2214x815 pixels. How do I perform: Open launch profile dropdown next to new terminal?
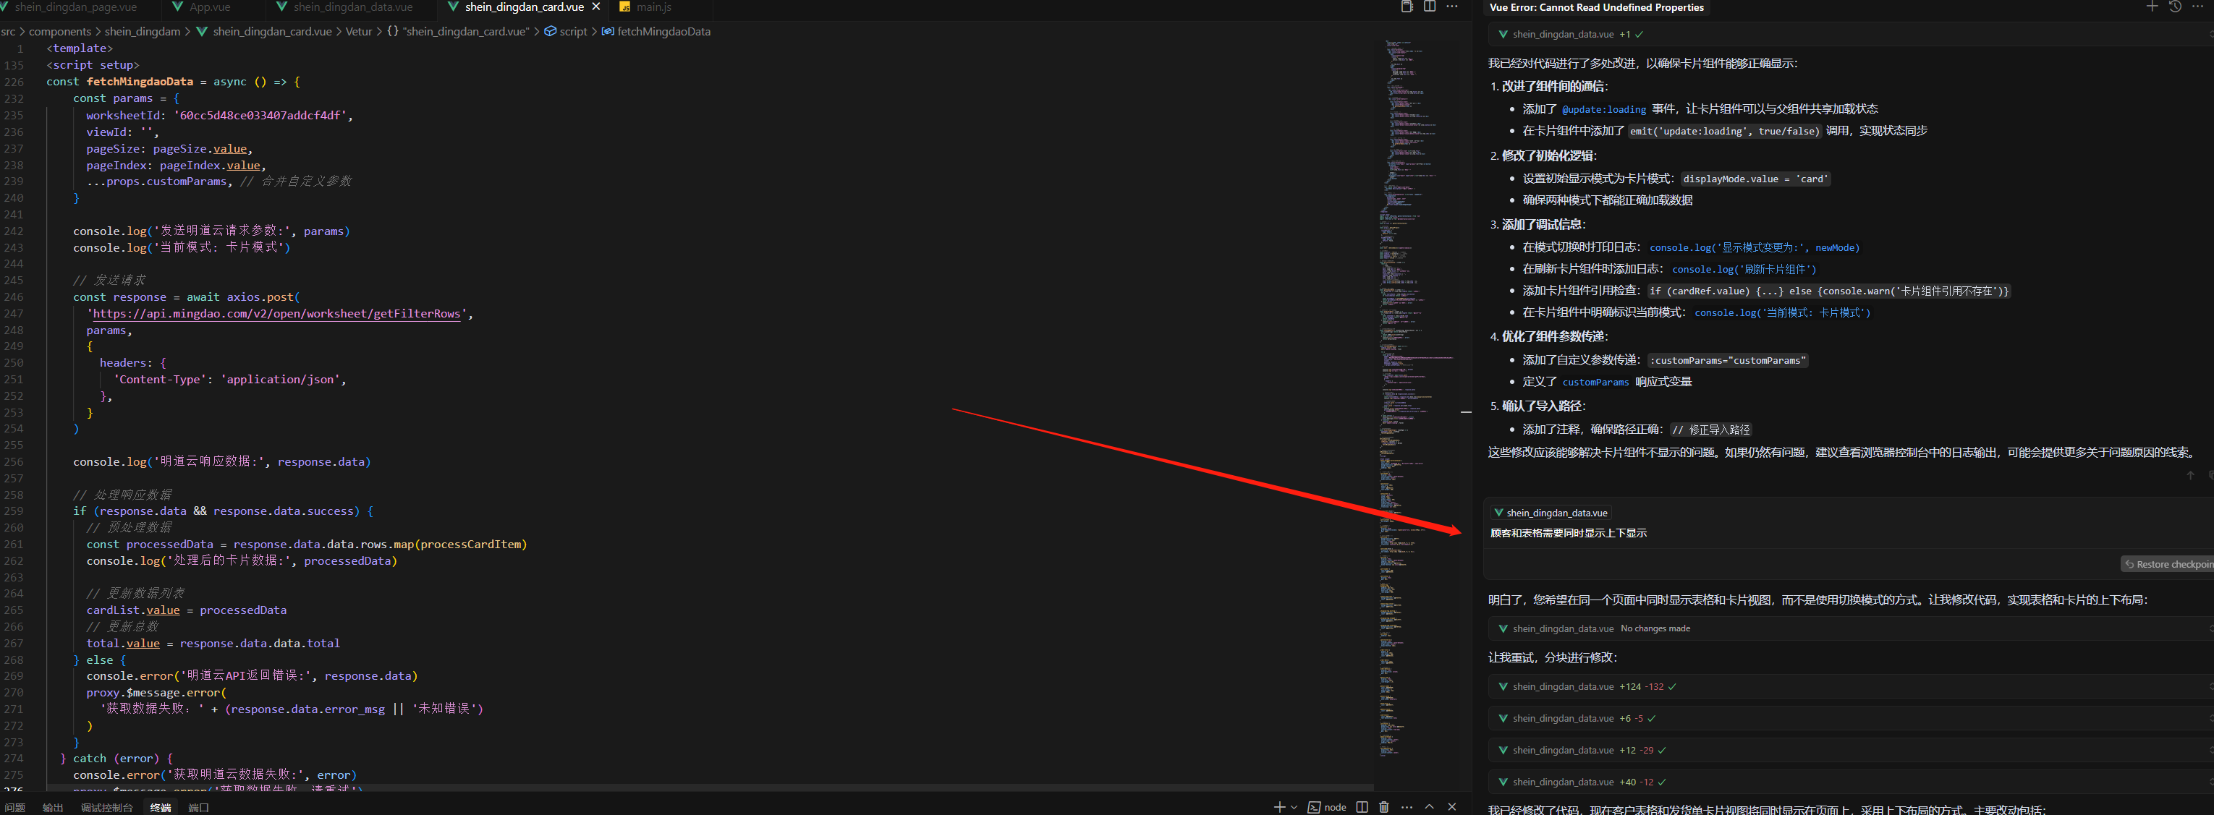click(1294, 806)
